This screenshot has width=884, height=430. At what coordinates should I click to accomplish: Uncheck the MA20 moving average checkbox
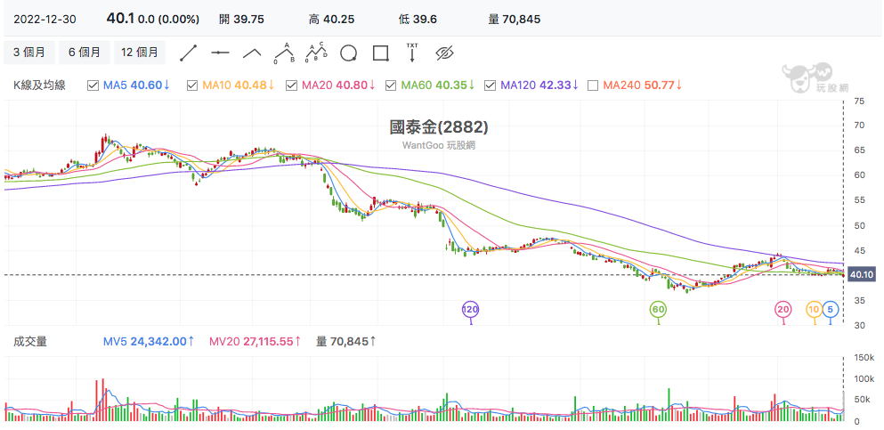pos(291,85)
